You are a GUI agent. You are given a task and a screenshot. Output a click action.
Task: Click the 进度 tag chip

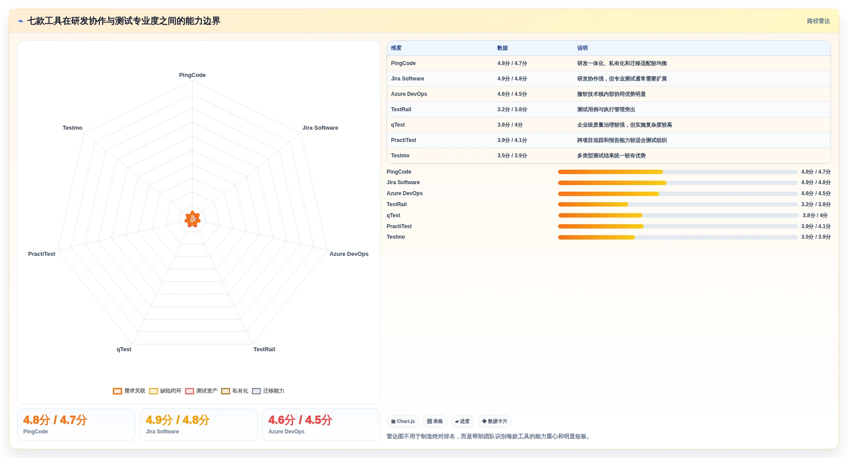click(x=462, y=421)
